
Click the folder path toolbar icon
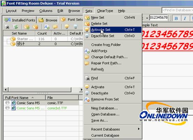(x=55, y=27)
